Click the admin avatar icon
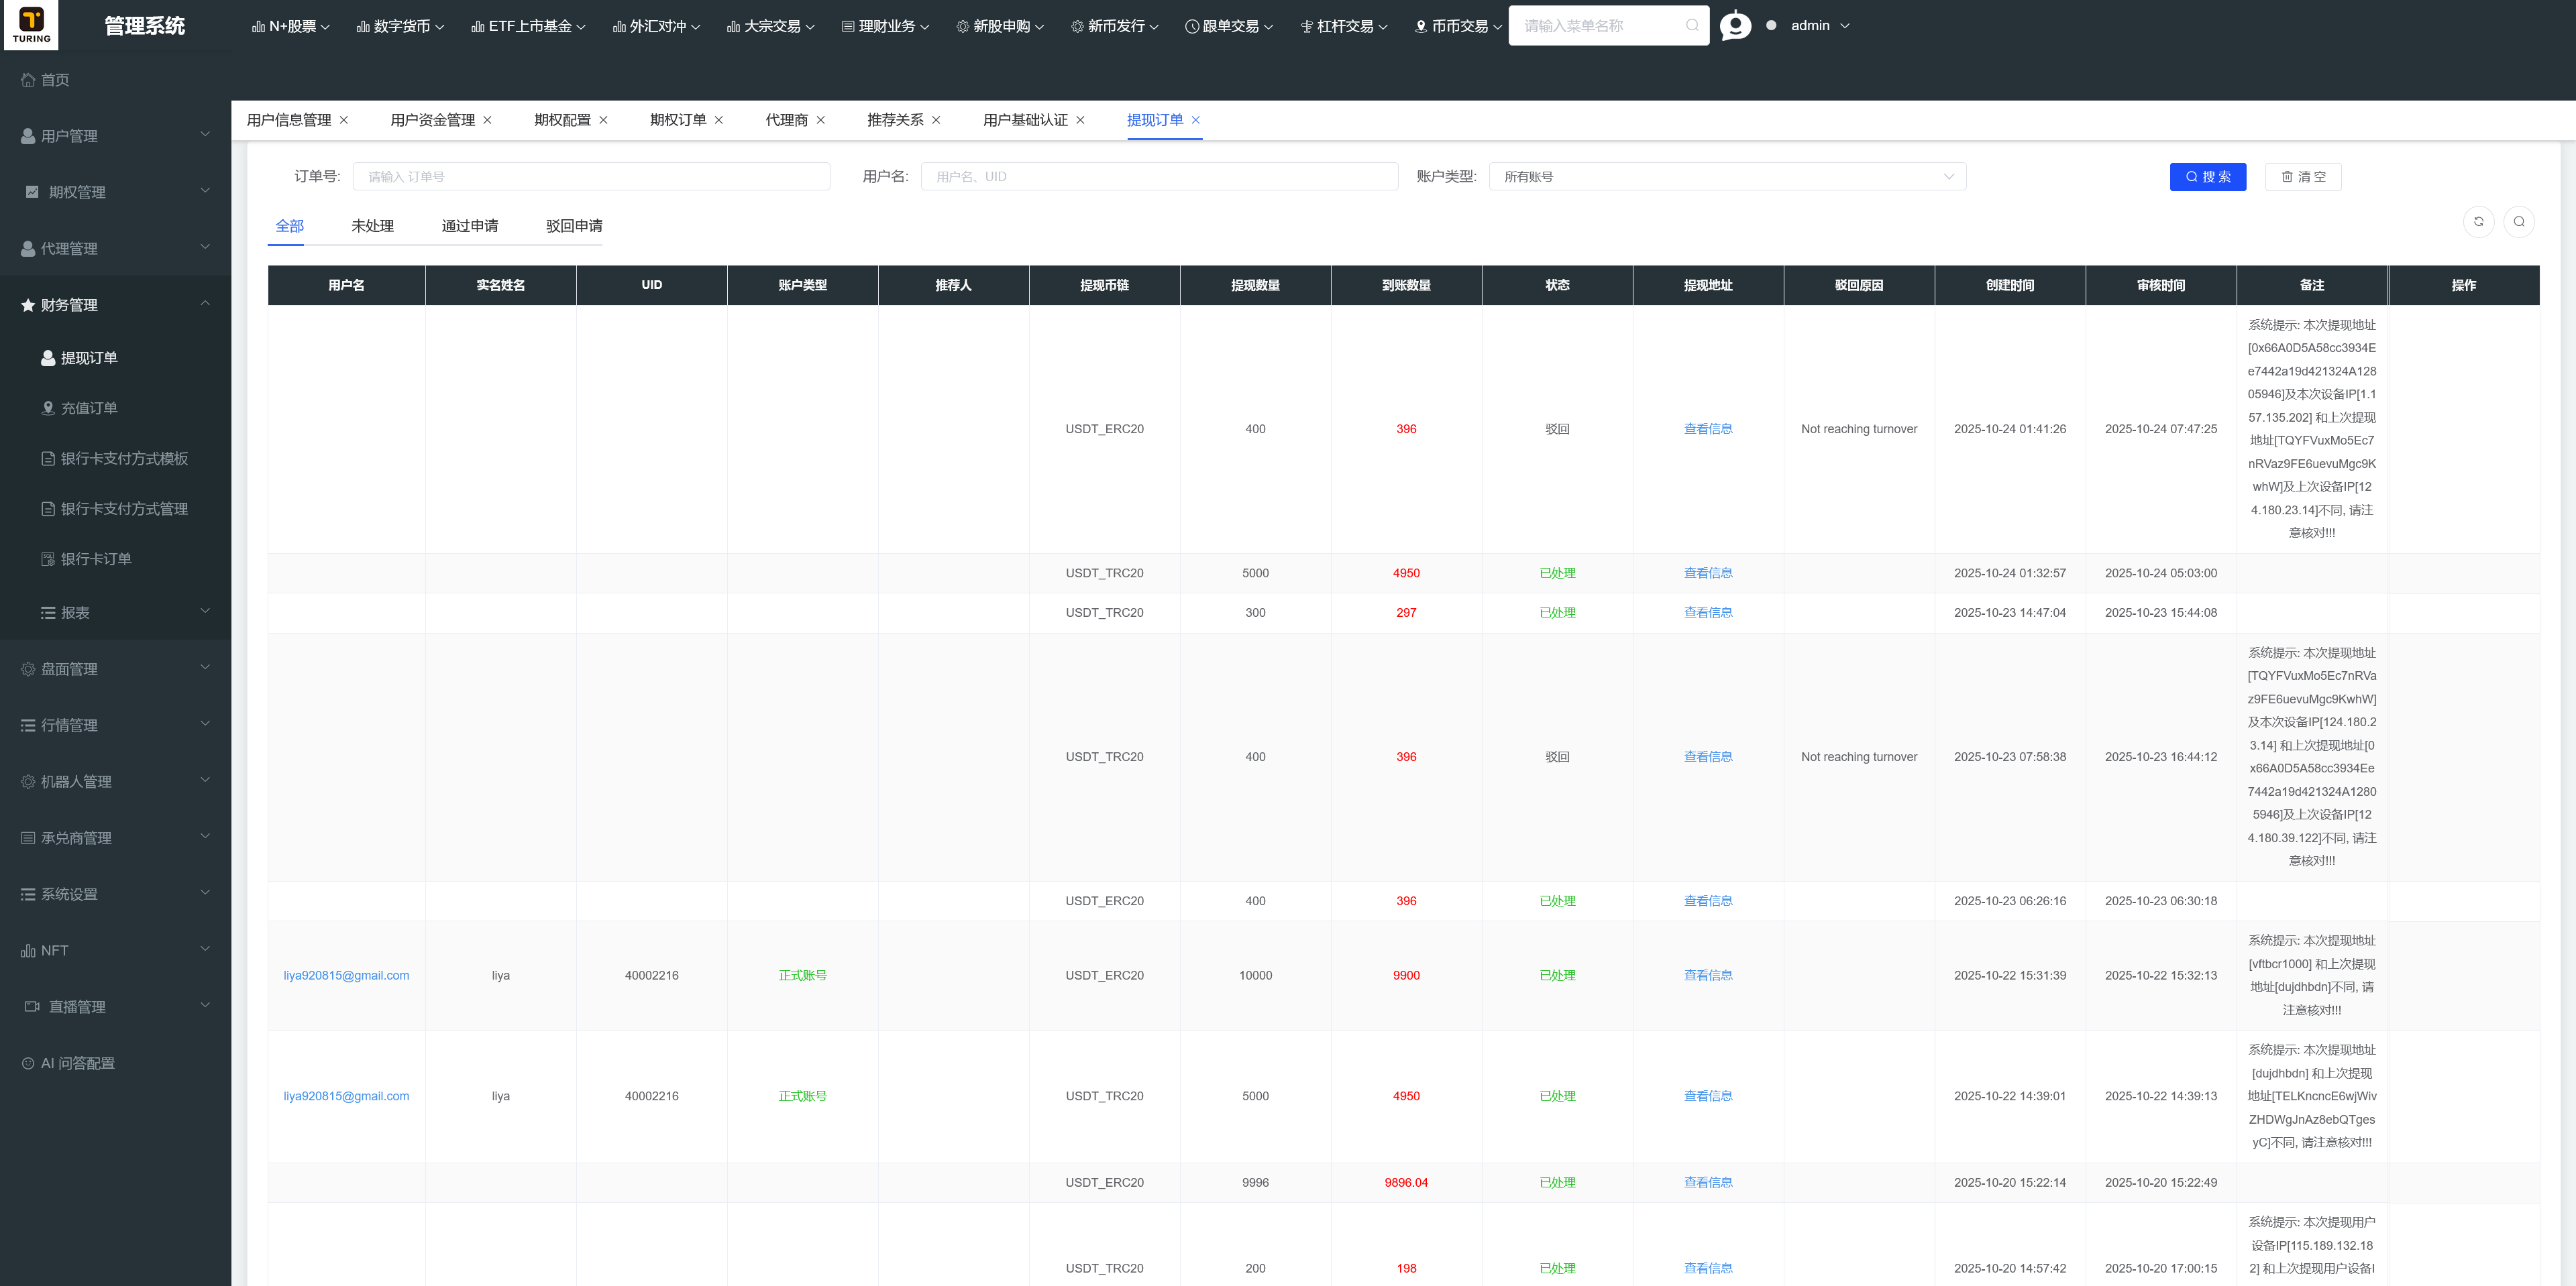This screenshot has width=2576, height=1286. pos(1735,25)
